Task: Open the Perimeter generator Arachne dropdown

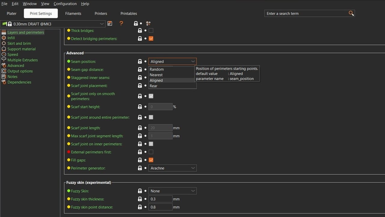Action: [172, 168]
